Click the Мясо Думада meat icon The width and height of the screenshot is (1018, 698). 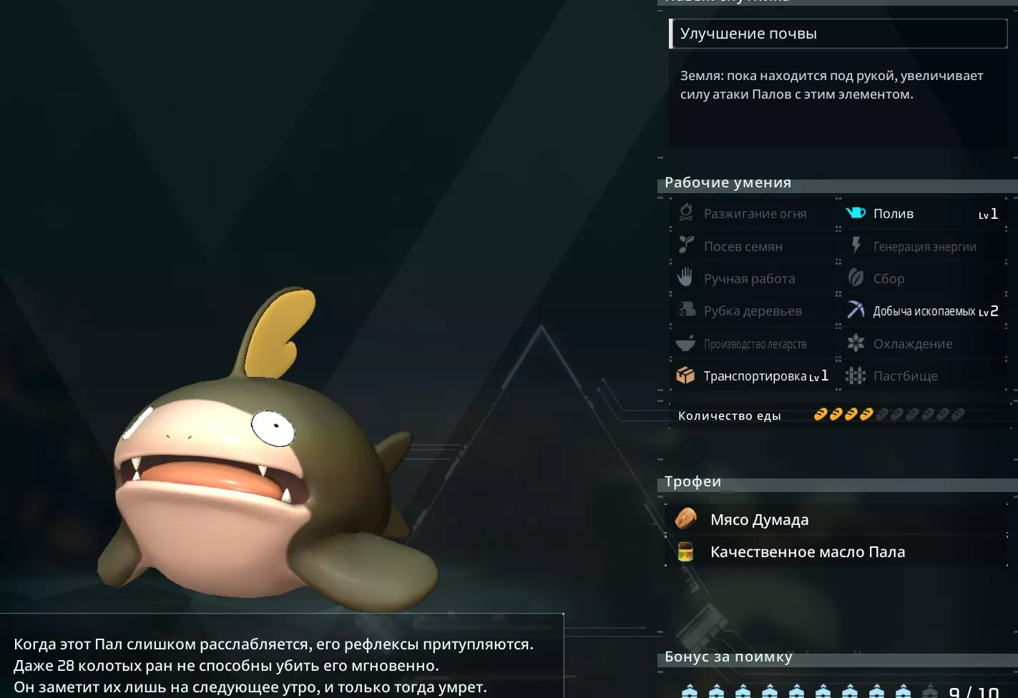[x=686, y=518]
